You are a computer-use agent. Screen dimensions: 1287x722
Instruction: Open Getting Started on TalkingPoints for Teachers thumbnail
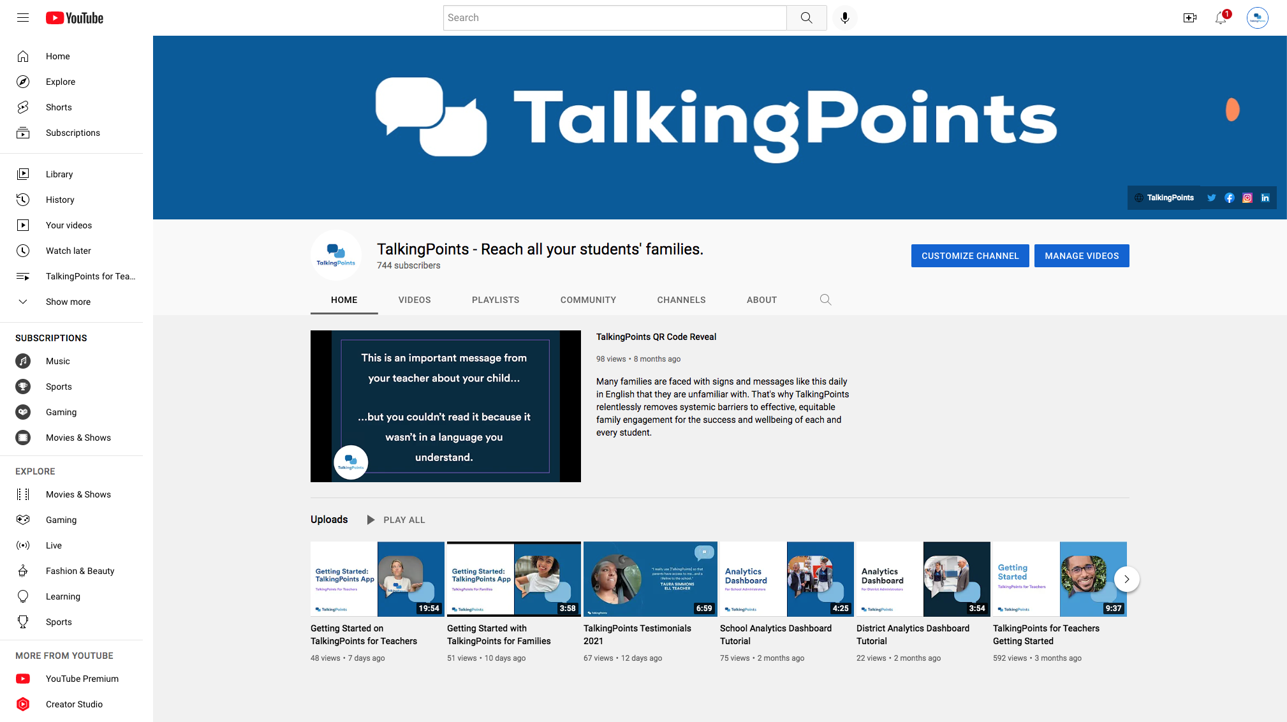point(378,579)
